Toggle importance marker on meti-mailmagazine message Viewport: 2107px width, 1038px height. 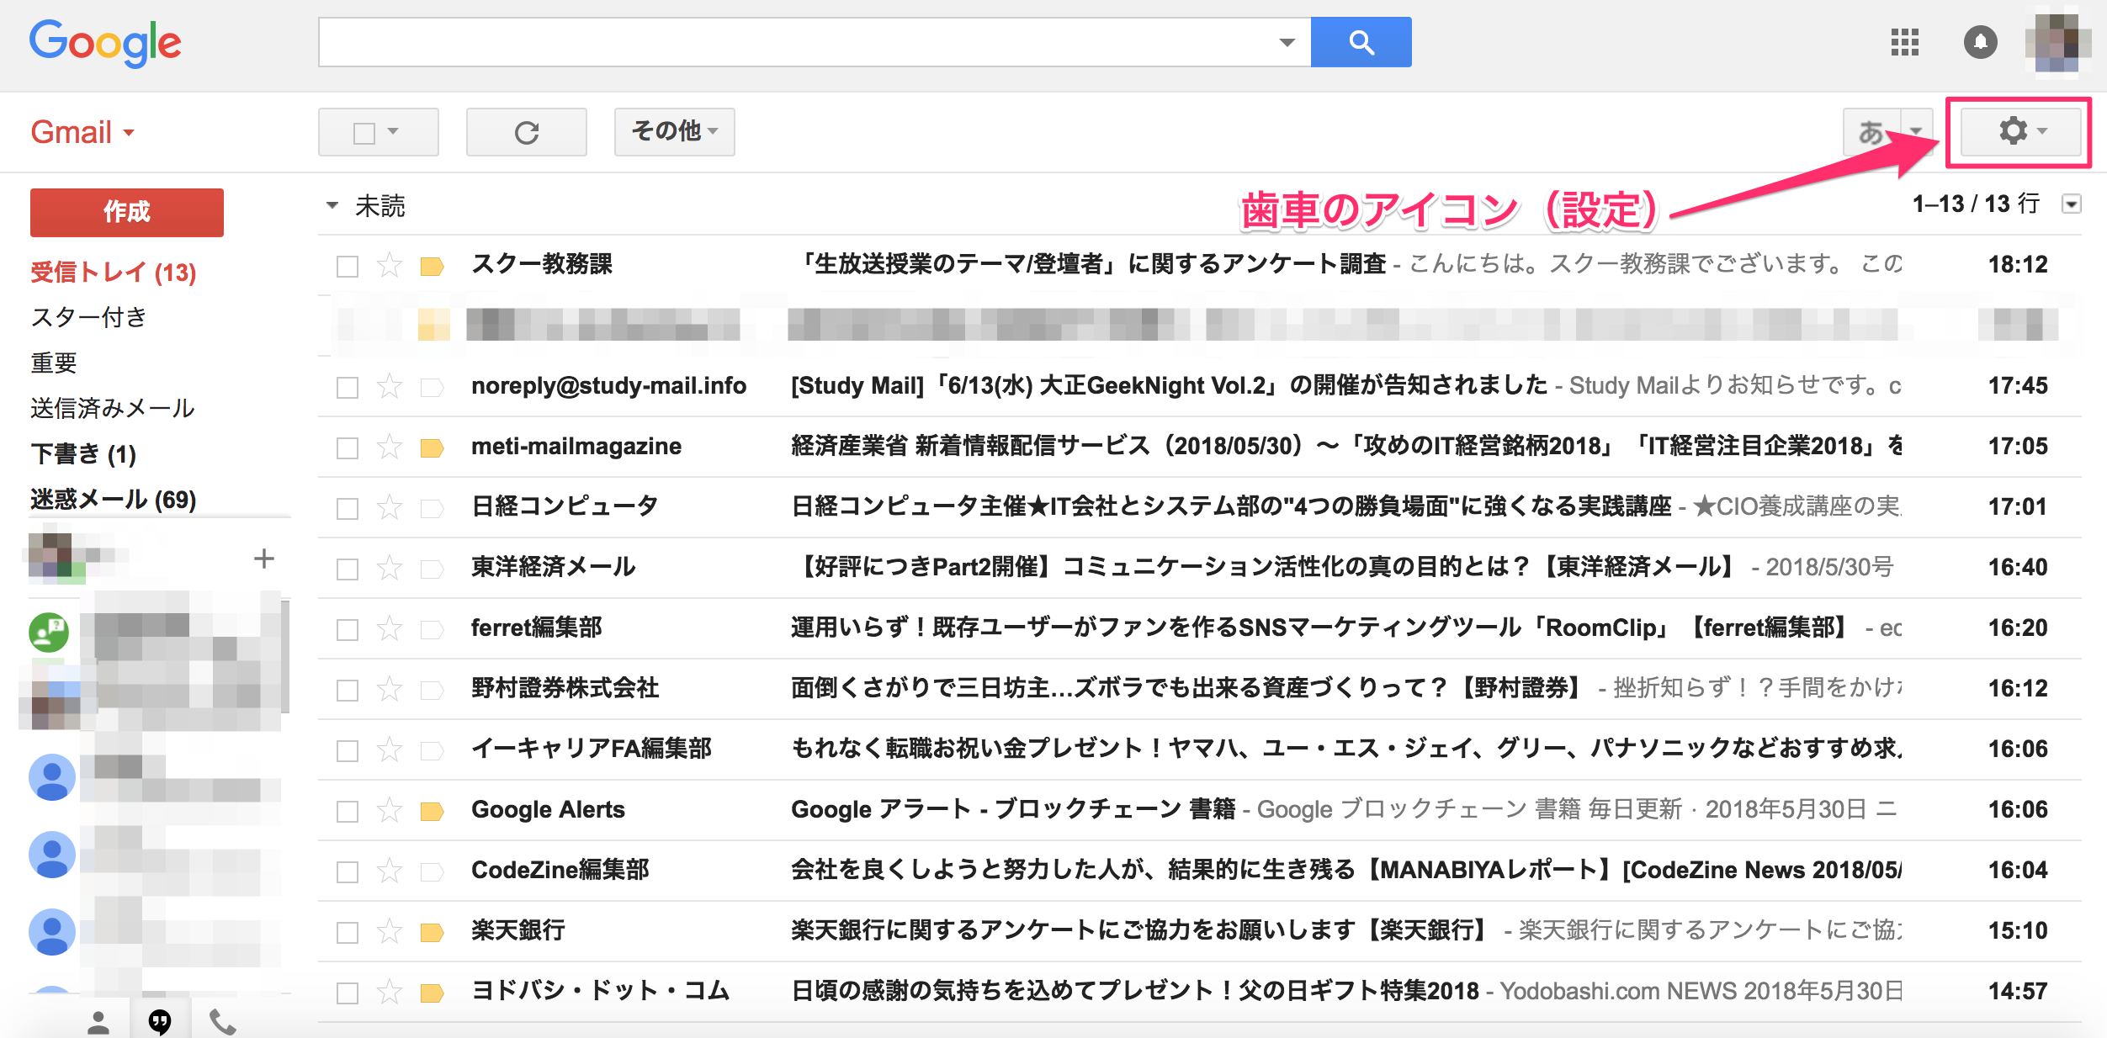pyautogui.click(x=432, y=448)
